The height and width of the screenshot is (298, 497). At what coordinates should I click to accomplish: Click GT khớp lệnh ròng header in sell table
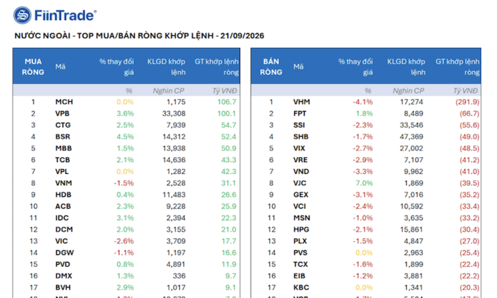point(457,67)
